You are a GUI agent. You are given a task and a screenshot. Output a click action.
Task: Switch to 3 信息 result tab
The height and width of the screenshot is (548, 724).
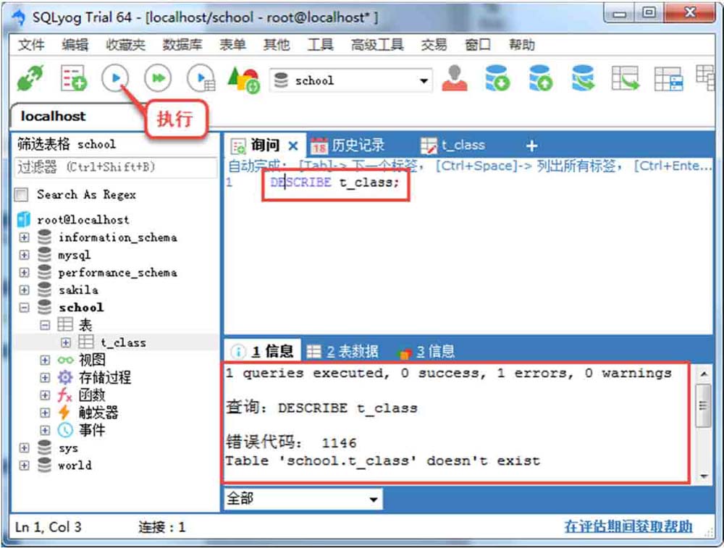[426, 353]
